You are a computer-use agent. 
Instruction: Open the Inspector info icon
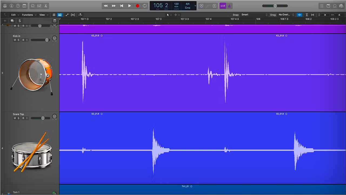pos(11,6)
